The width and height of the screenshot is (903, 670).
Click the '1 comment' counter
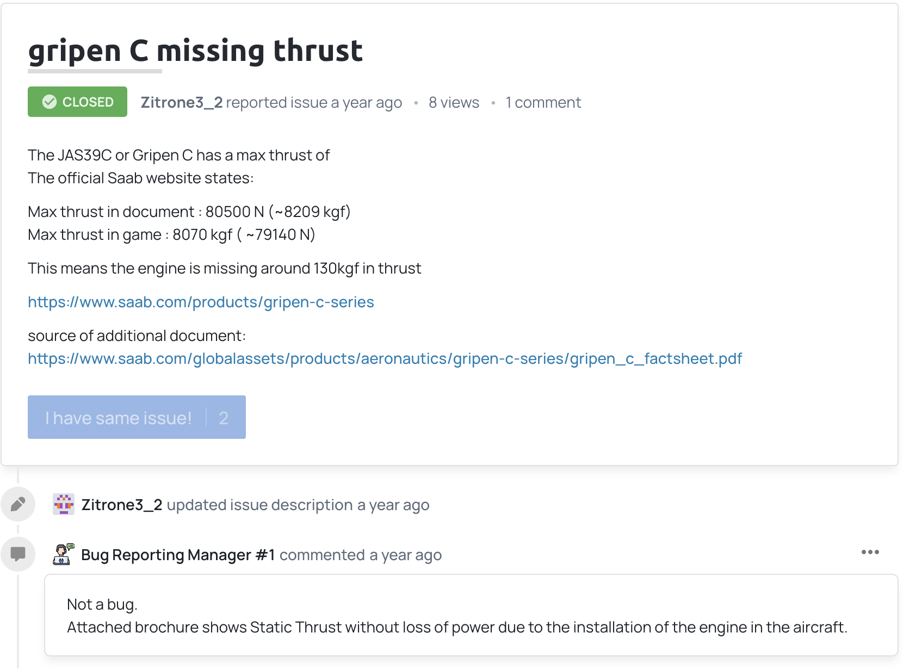click(x=543, y=102)
